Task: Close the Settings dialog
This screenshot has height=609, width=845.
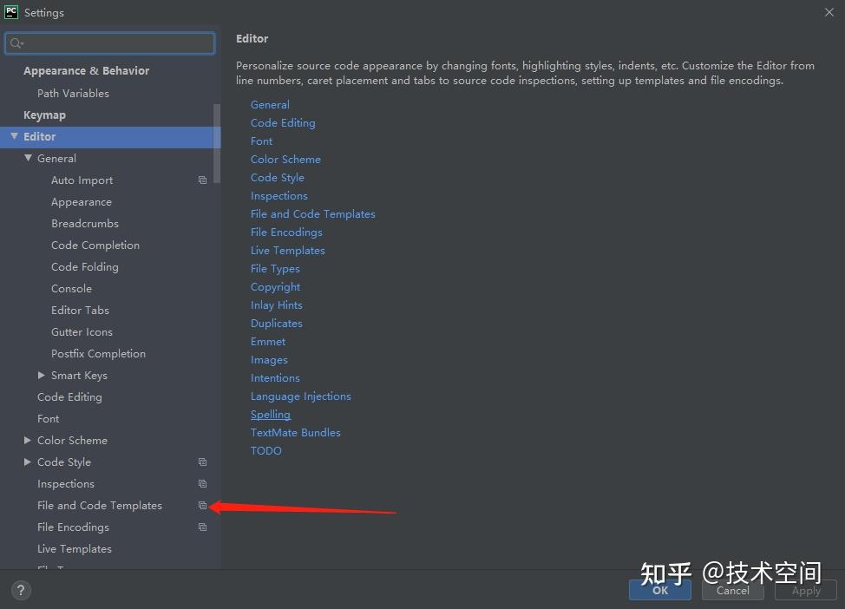Action: coord(829,12)
